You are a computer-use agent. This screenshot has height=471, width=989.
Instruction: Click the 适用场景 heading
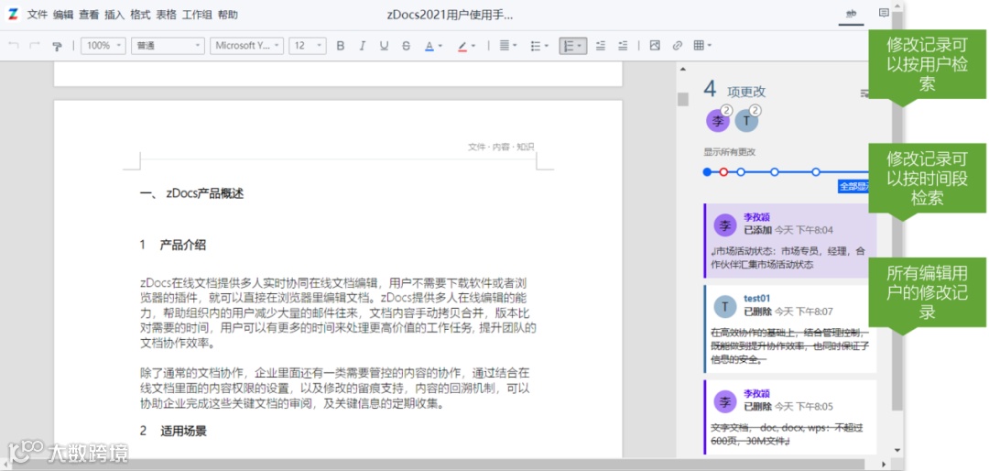(183, 432)
